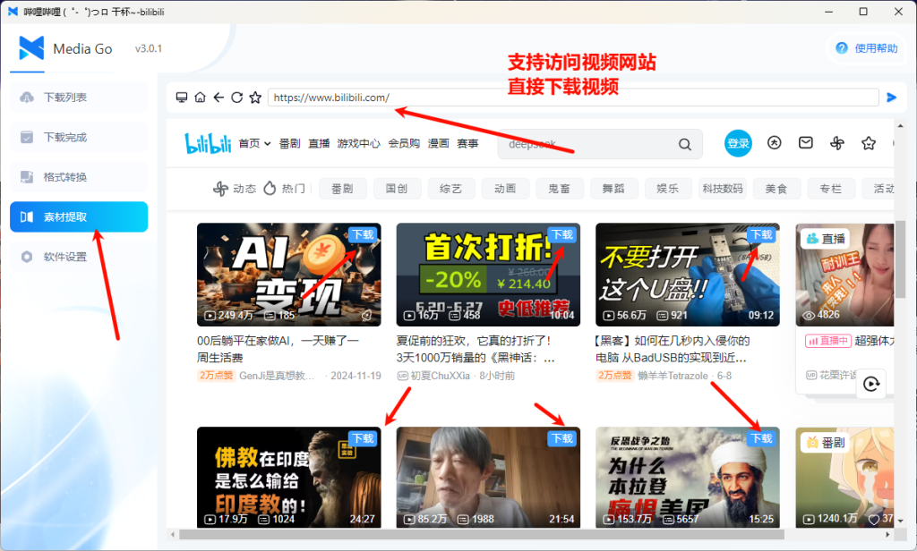Expand the 首页 dropdown in the bilibili header

[255, 143]
